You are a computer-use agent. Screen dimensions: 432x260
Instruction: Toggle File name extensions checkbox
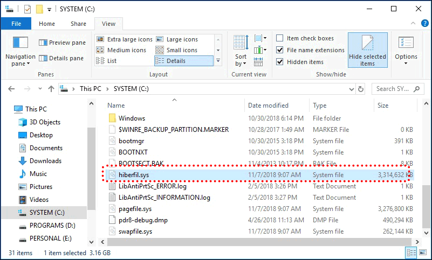[x=280, y=50]
